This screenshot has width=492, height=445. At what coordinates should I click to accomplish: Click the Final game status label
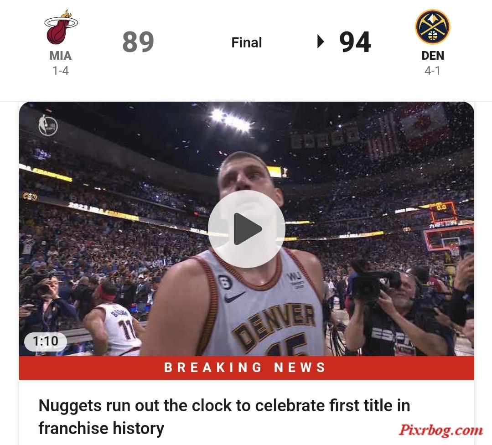coord(247,43)
